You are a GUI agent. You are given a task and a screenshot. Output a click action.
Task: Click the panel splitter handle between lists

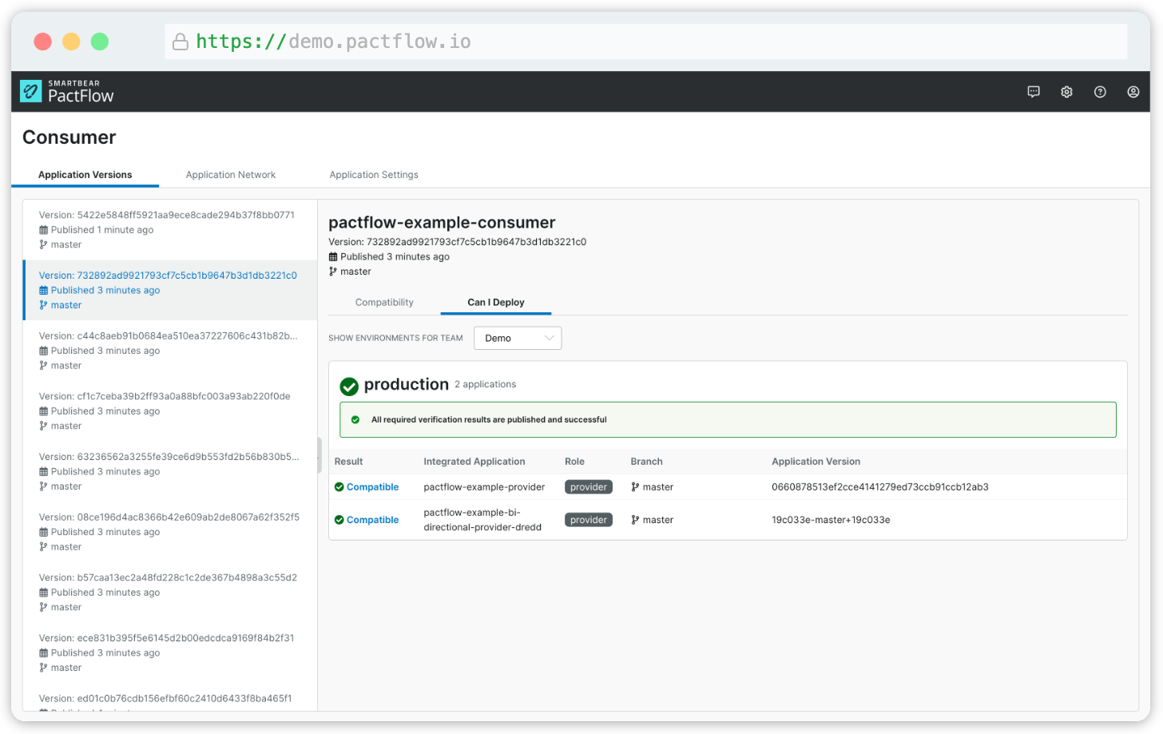click(x=320, y=455)
